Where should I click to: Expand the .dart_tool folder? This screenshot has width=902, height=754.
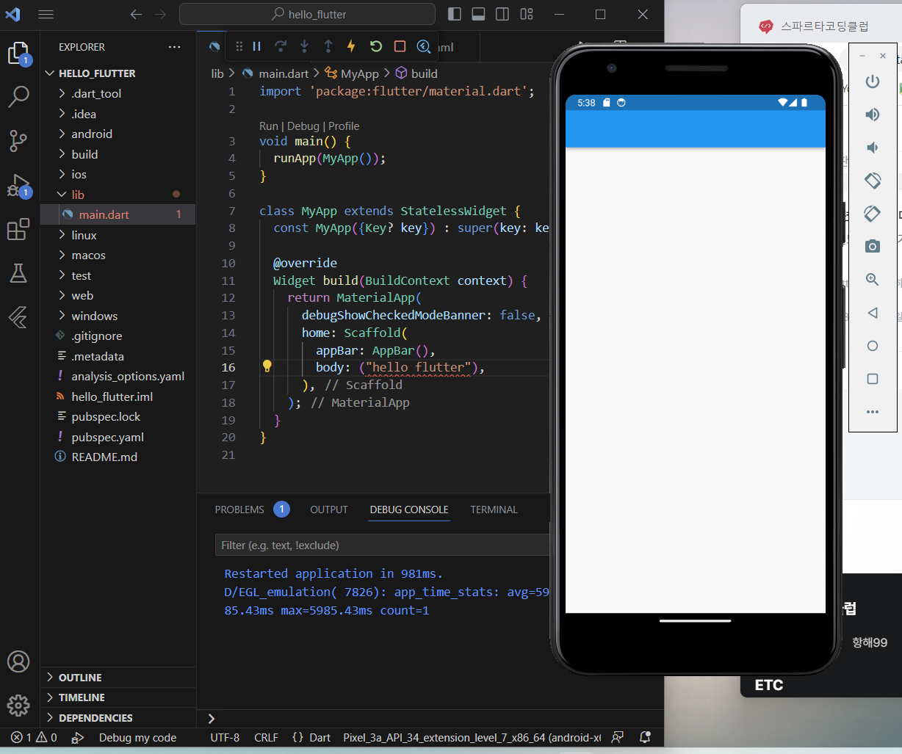[x=118, y=93]
